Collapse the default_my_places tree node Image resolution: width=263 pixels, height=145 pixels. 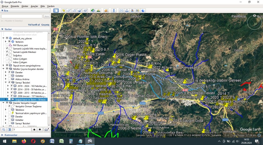[x=3, y=38]
